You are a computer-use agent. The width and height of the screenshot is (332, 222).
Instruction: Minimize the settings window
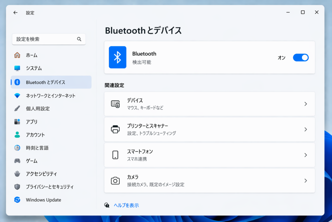[x=288, y=12]
